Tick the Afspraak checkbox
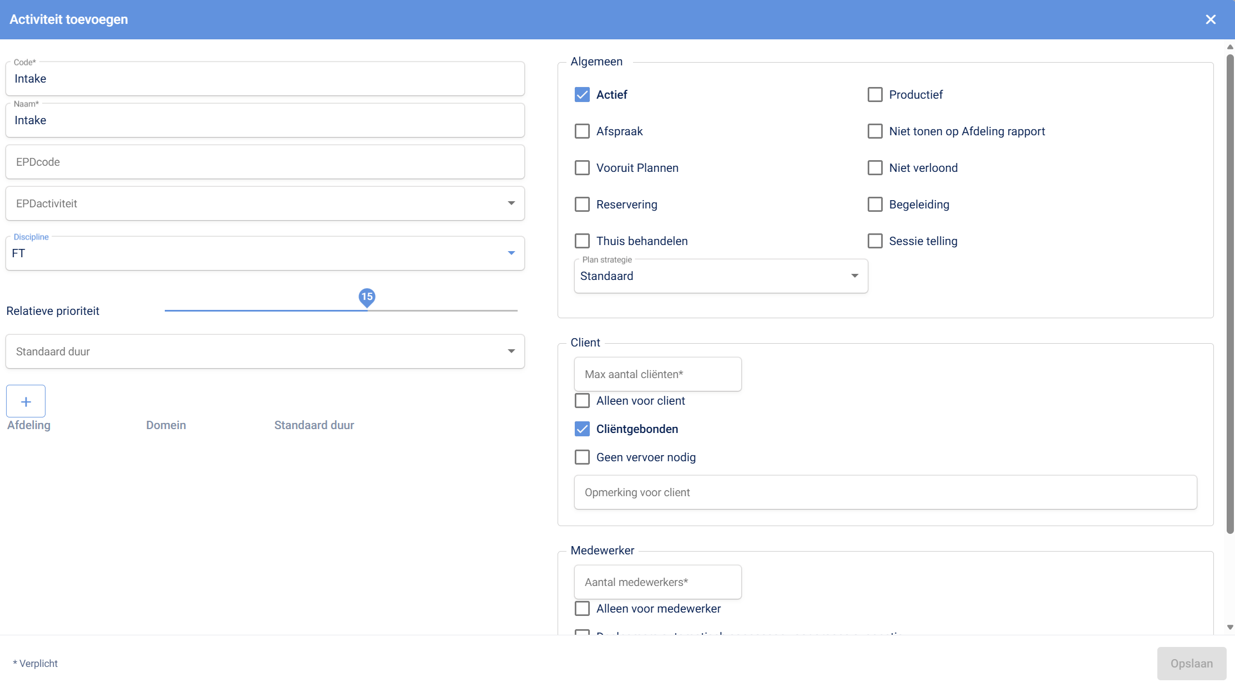1235x683 pixels. pyautogui.click(x=582, y=131)
